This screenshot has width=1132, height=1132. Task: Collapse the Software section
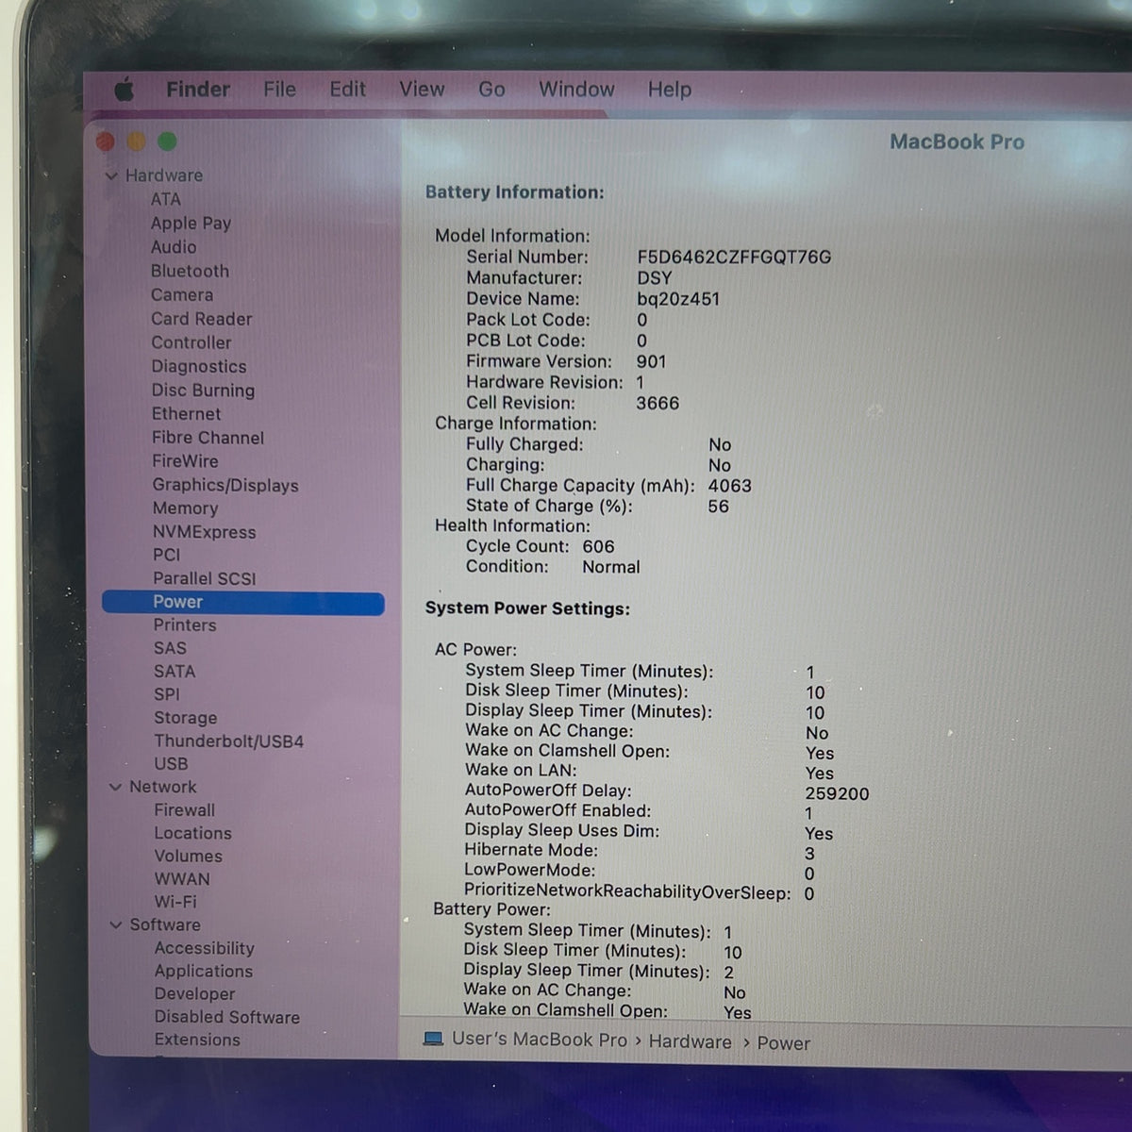click(x=116, y=925)
